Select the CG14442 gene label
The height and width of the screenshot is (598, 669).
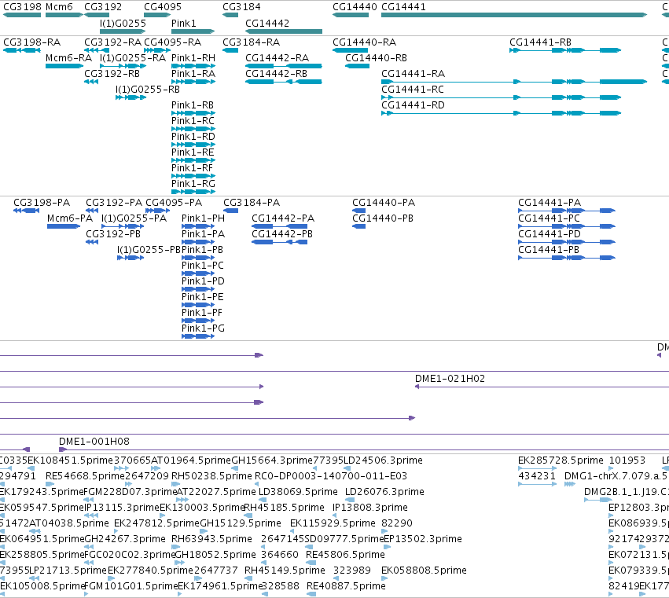coord(267,24)
